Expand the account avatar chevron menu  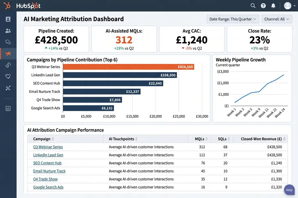pyautogui.click(x=294, y=5)
